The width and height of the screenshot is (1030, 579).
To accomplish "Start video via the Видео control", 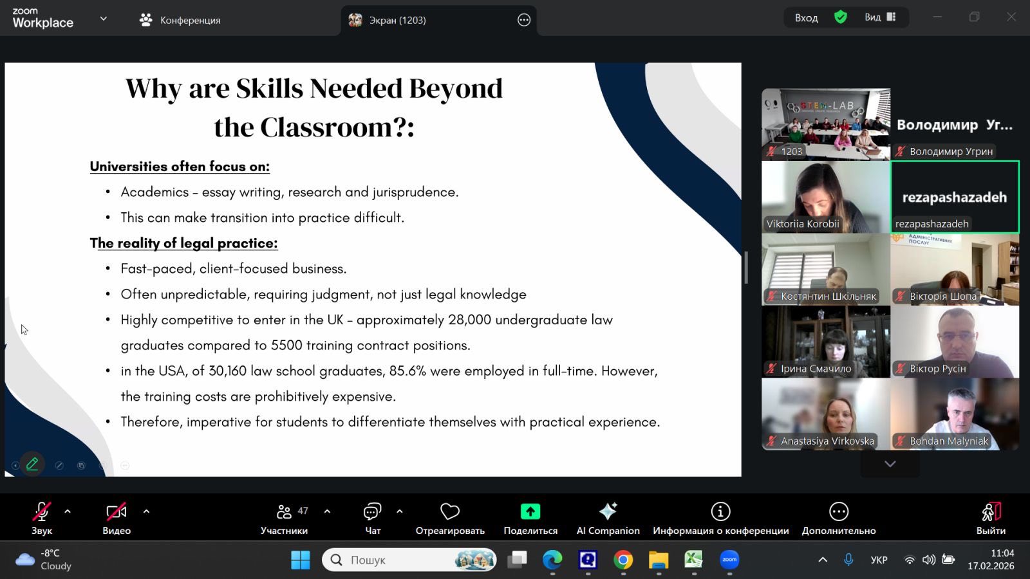I will coord(117,511).
